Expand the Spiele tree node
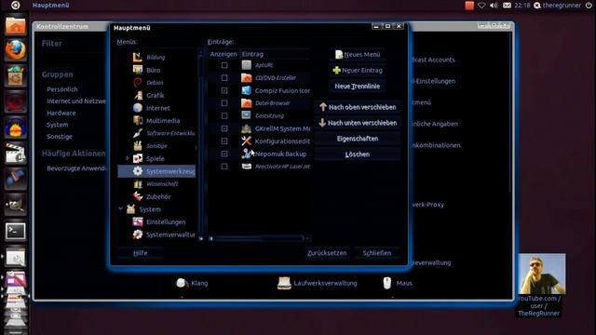 coord(128,158)
